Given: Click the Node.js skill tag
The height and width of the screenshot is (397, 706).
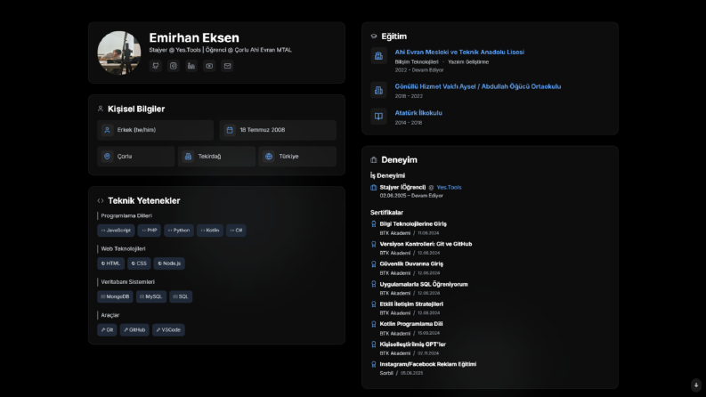Looking at the screenshot, I should tap(169, 263).
